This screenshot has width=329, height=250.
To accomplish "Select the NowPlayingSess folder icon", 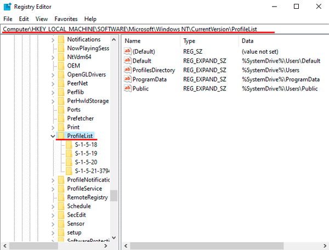I will point(61,48).
